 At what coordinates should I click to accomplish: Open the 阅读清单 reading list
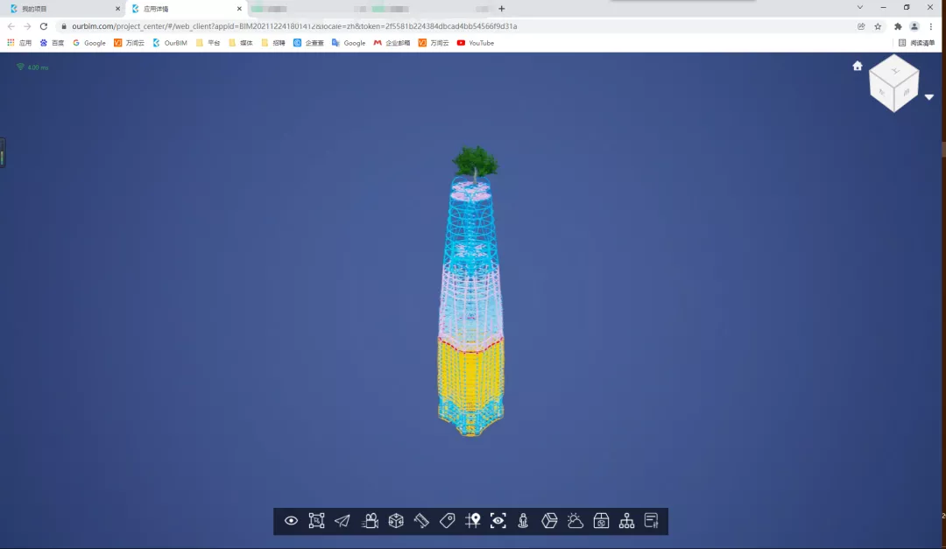click(916, 43)
